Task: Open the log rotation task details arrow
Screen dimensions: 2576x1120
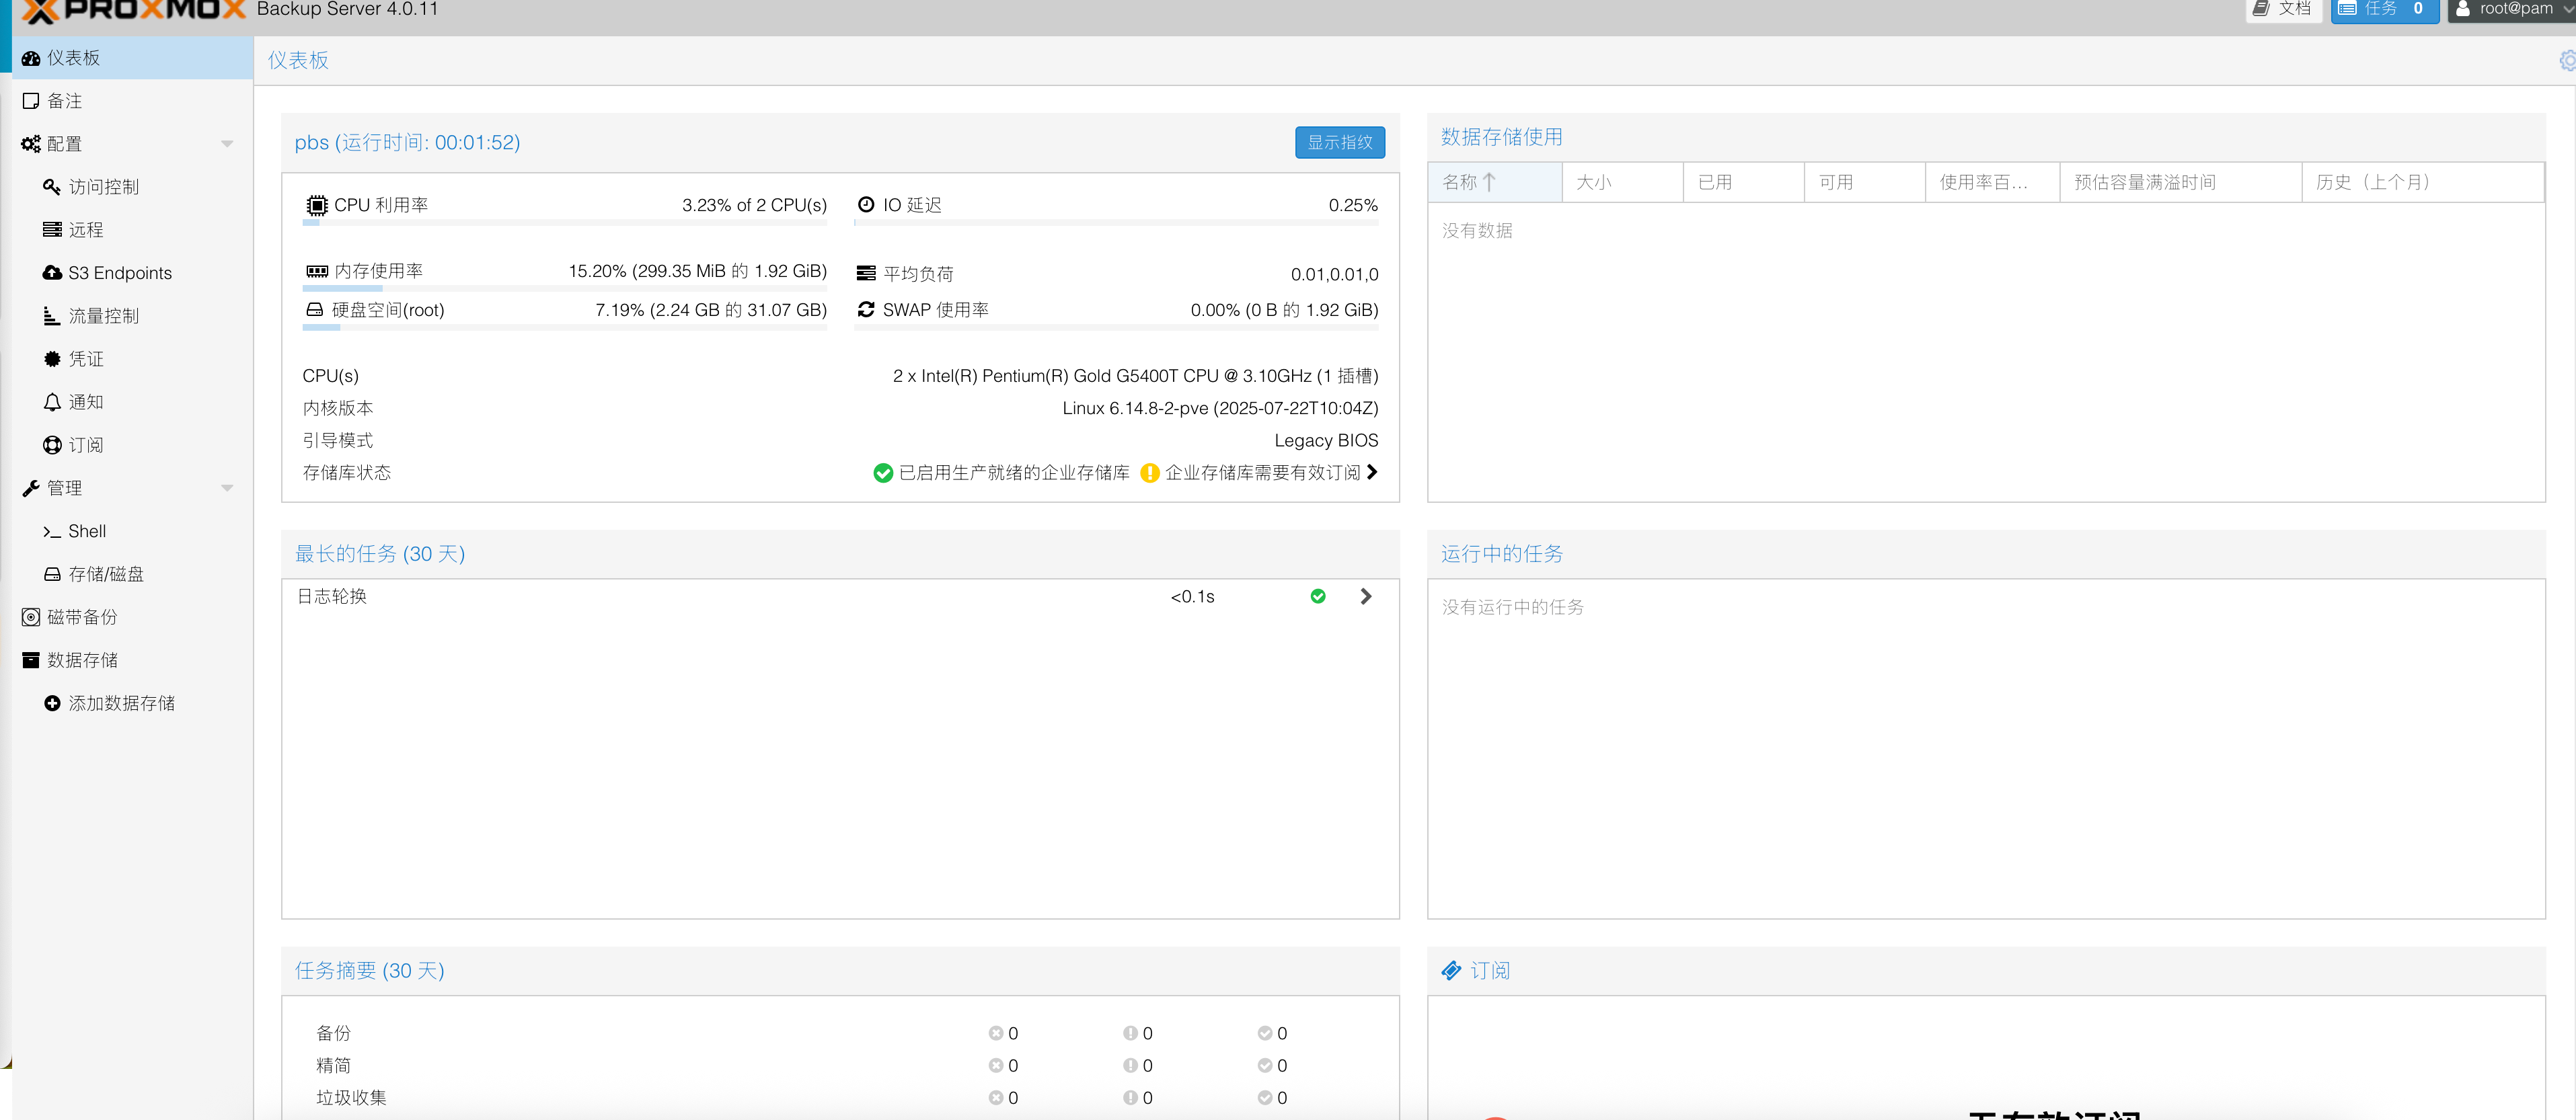Action: (x=1366, y=596)
